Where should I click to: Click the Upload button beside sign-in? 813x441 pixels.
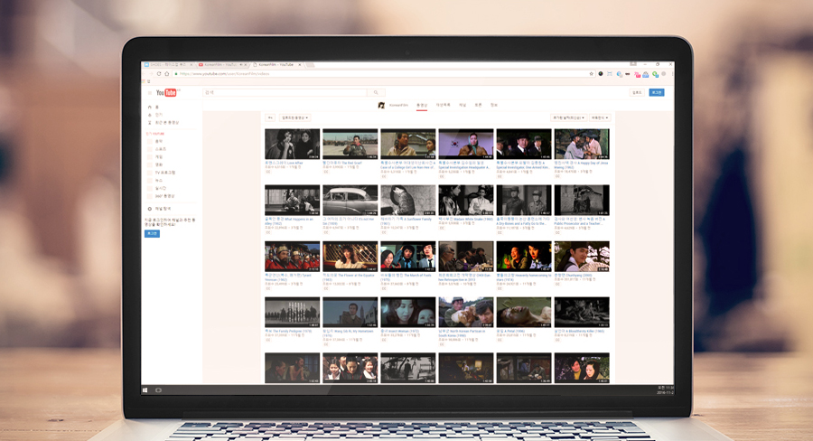(x=637, y=92)
